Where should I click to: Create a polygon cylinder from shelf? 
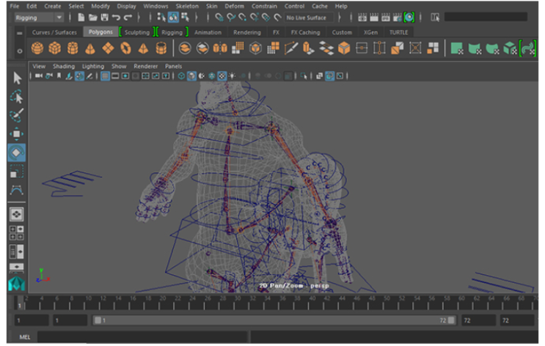tap(73, 48)
